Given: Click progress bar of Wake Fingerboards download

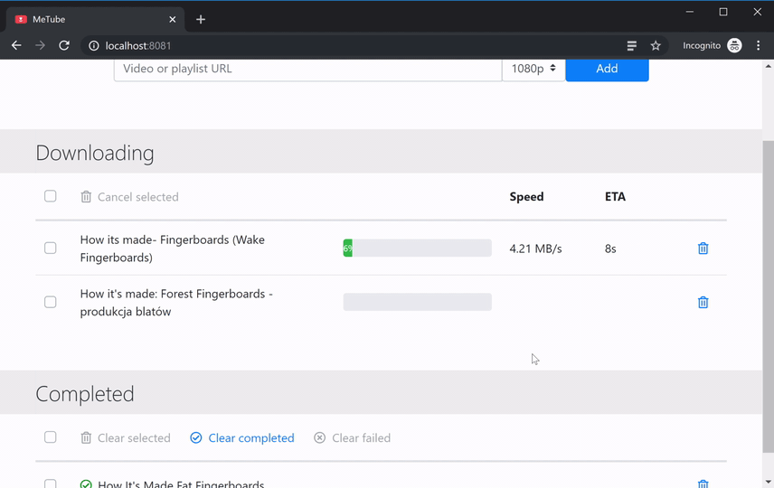Looking at the screenshot, I should tap(417, 248).
